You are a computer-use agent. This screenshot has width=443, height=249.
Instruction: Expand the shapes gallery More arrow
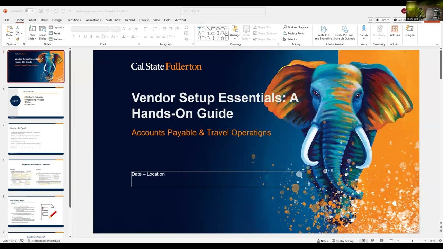227,38
